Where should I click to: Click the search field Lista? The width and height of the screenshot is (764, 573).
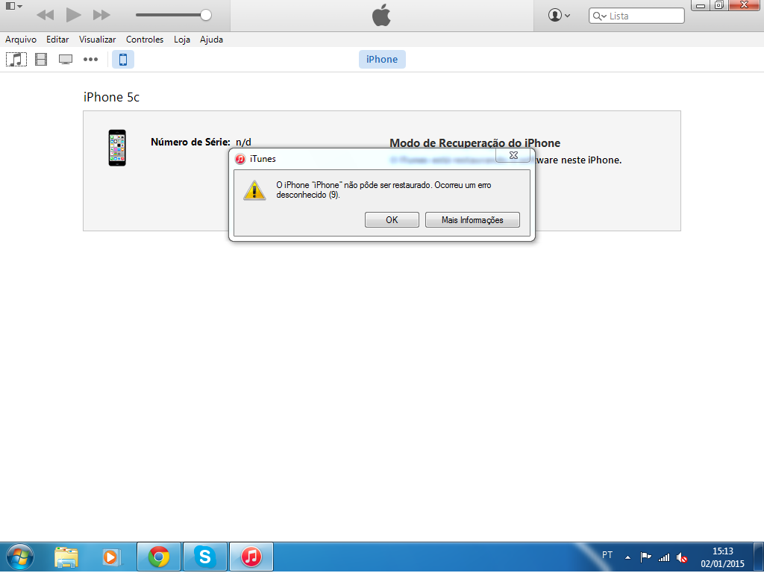point(636,16)
